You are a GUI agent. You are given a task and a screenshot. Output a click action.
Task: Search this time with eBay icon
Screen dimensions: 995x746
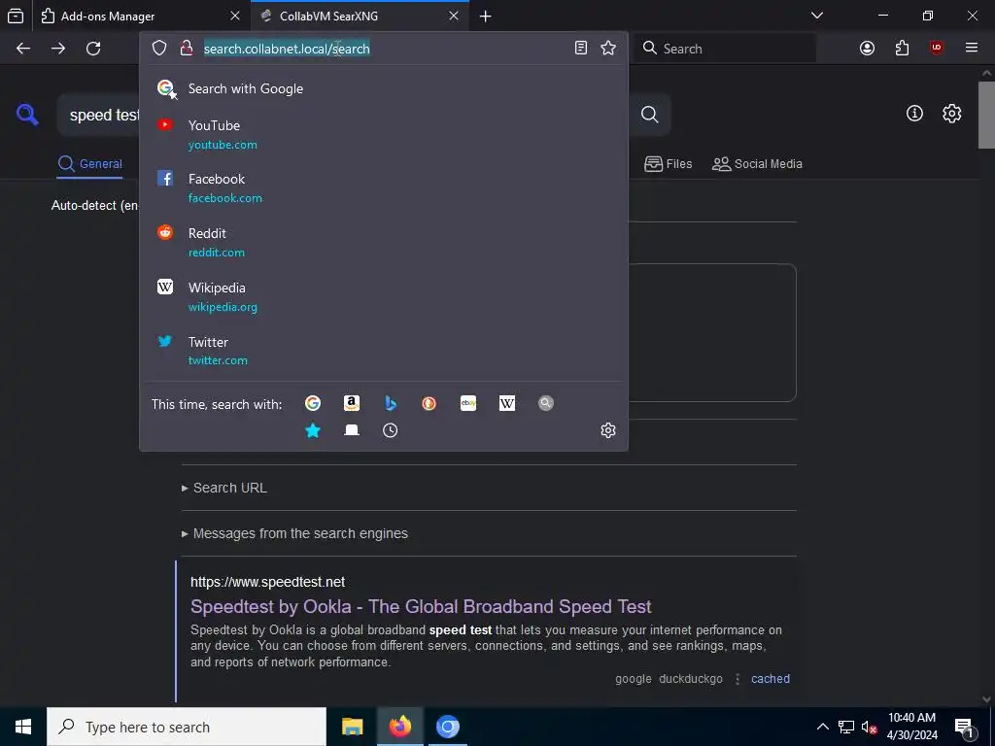(x=468, y=403)
